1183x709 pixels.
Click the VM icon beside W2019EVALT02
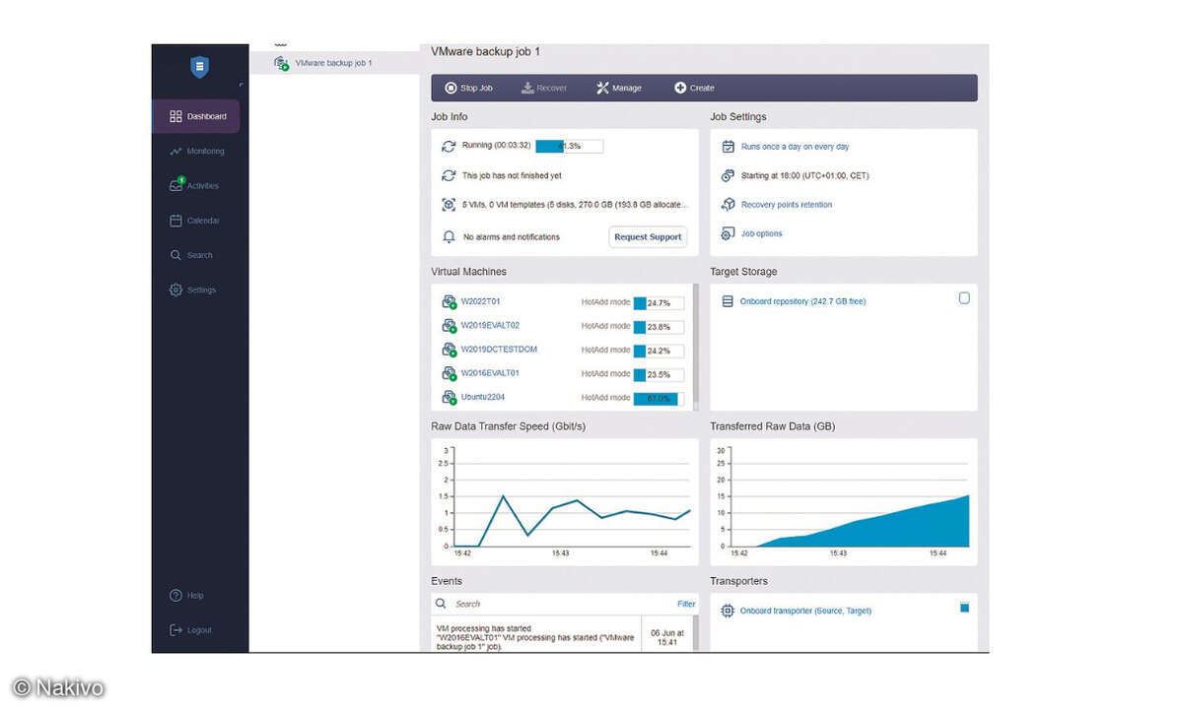[x=450, y=326]
